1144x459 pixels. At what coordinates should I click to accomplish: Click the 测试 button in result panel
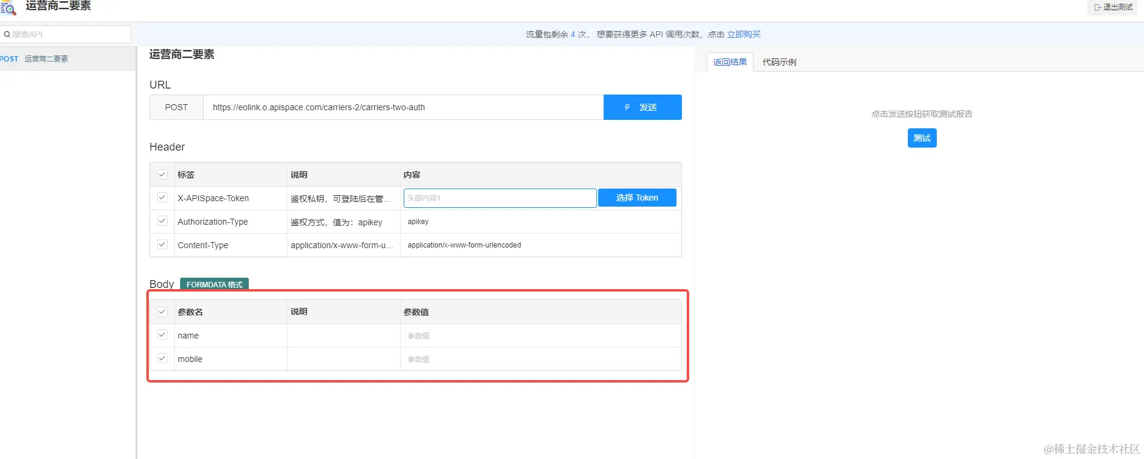tap(922, 138)
